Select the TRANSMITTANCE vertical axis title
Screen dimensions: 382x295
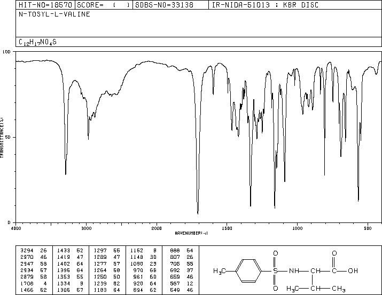[x=2, y=138]
